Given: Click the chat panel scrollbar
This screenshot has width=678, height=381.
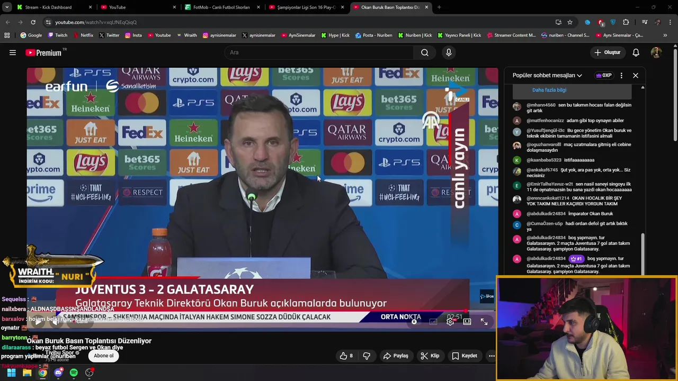Looking at the screenshot, I should pos(643,254).
